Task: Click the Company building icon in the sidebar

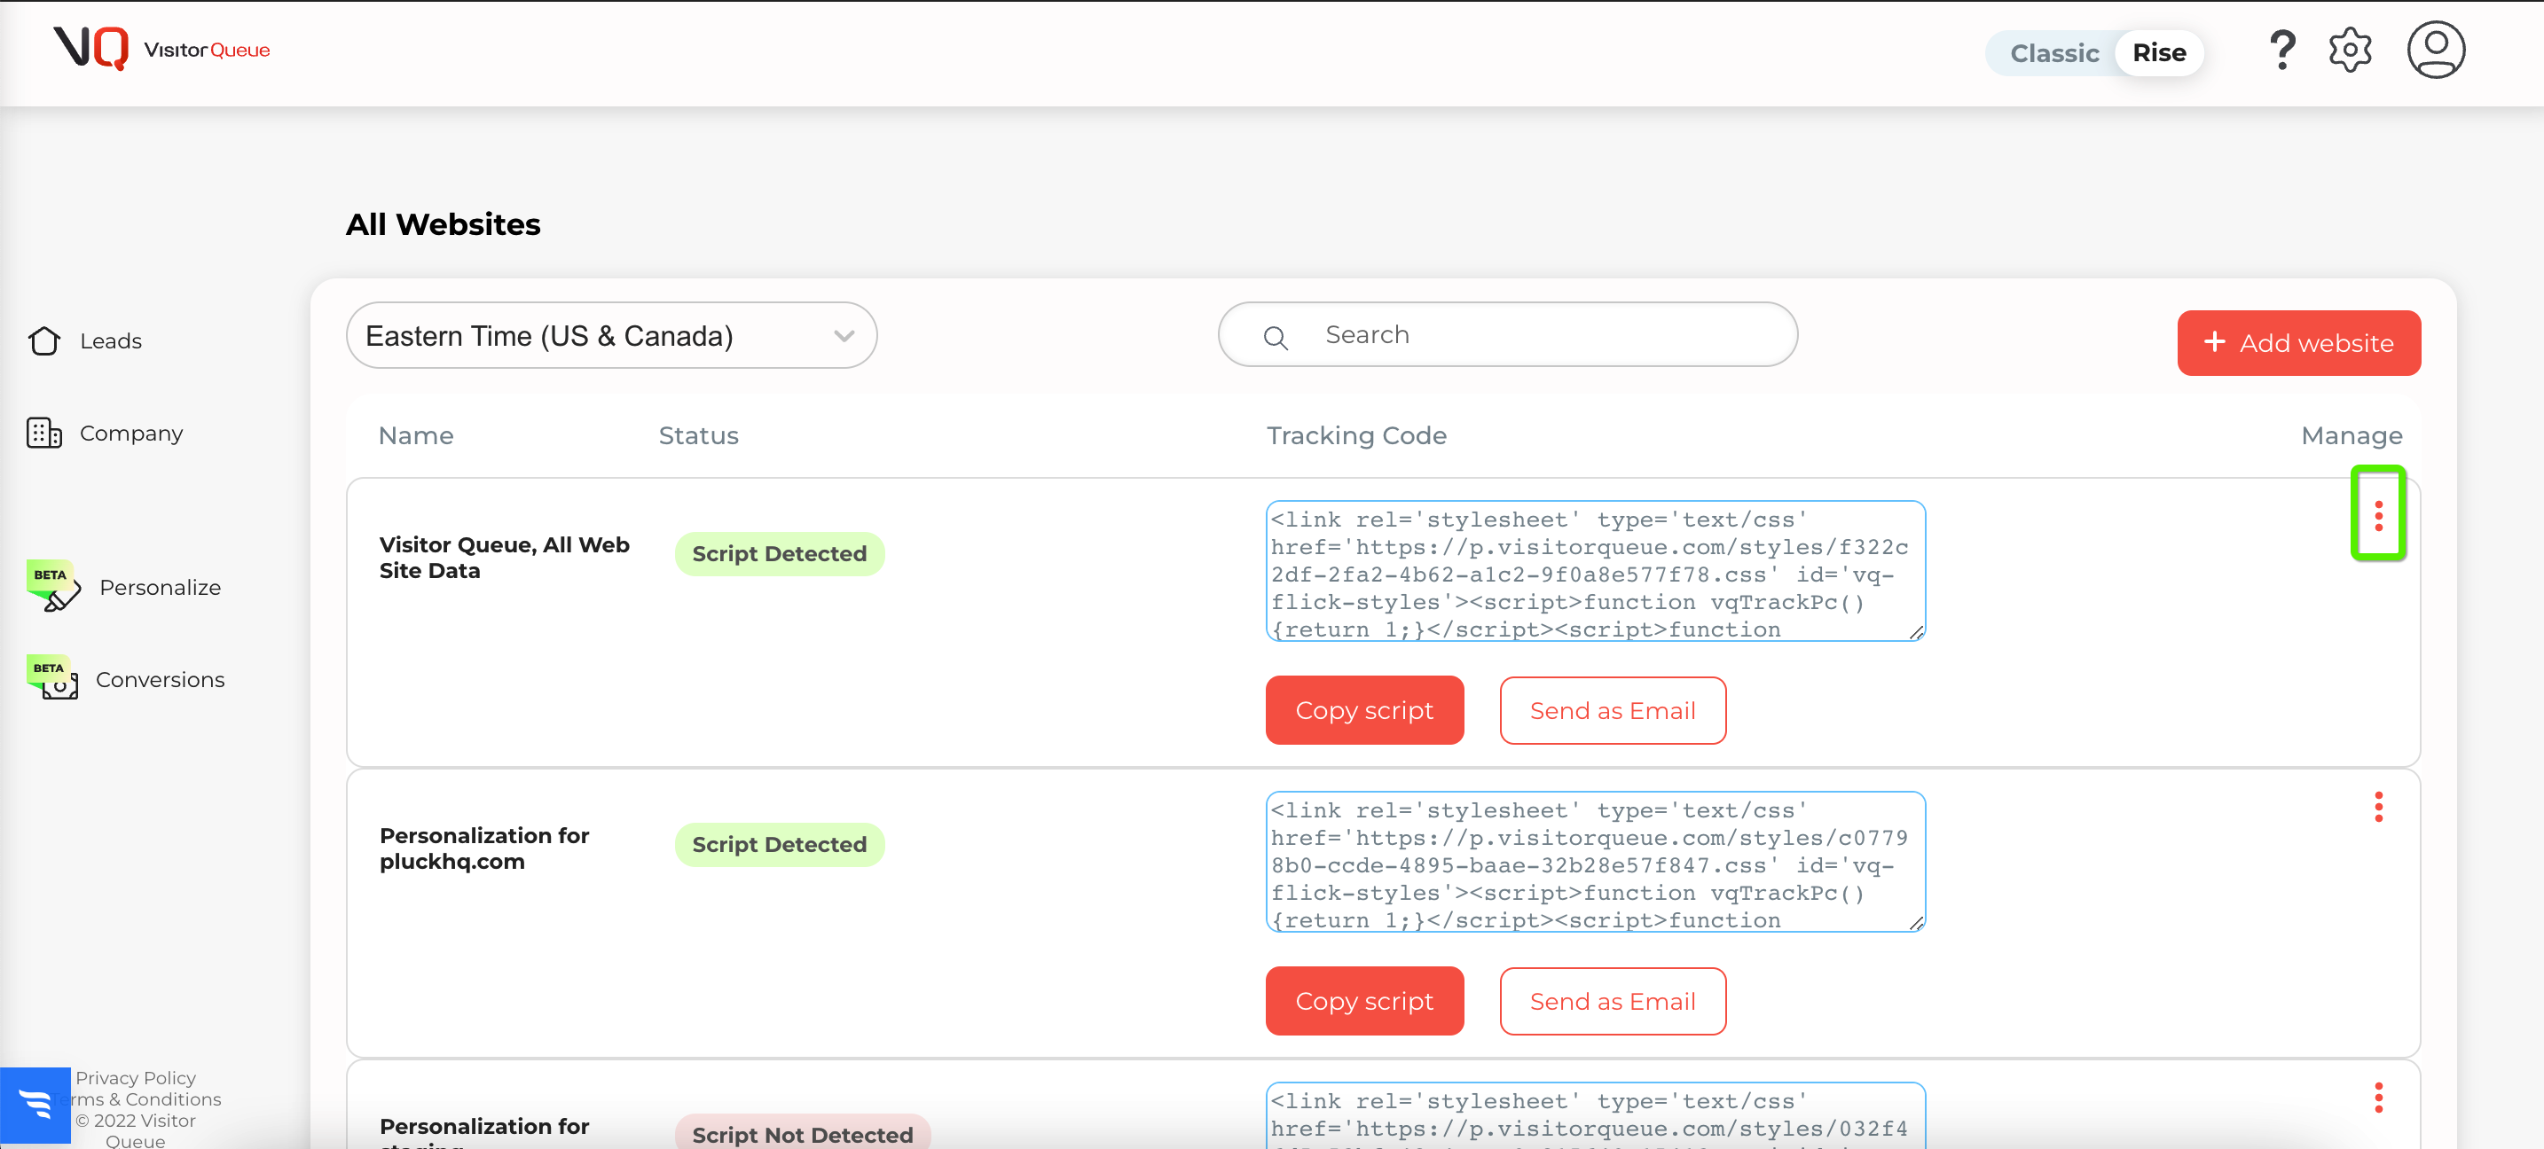Action: 44,433
